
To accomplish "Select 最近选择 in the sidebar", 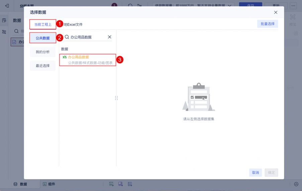I will pyautogui.click(x=42, y=66).
